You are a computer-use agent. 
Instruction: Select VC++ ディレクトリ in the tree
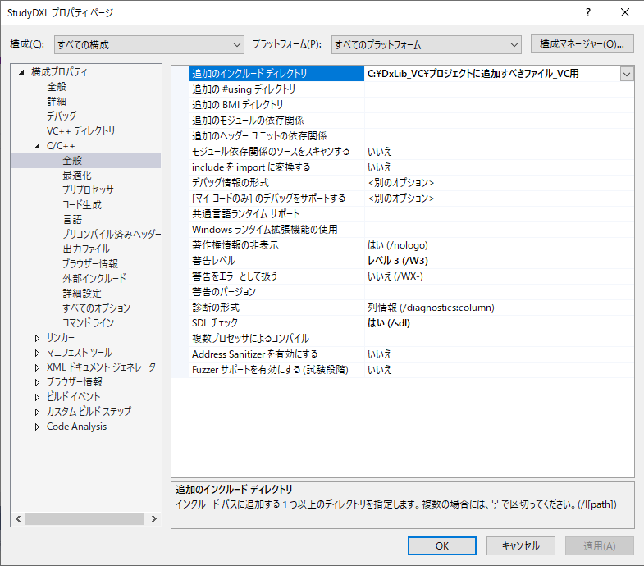click(80, 131)
